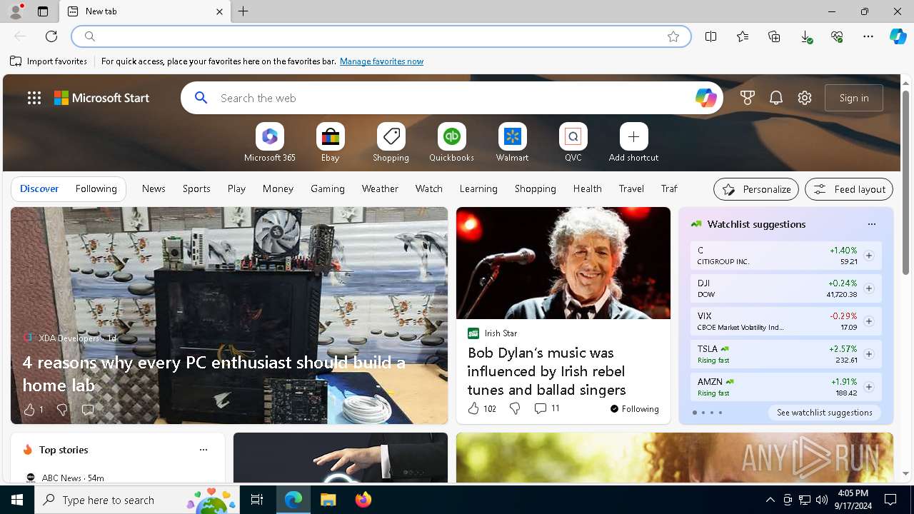Click Manage favorites now link

click(381, 61)
